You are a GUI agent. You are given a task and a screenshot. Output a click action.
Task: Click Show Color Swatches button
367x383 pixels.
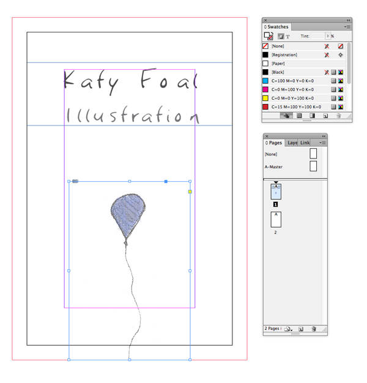tap(299, 116)
